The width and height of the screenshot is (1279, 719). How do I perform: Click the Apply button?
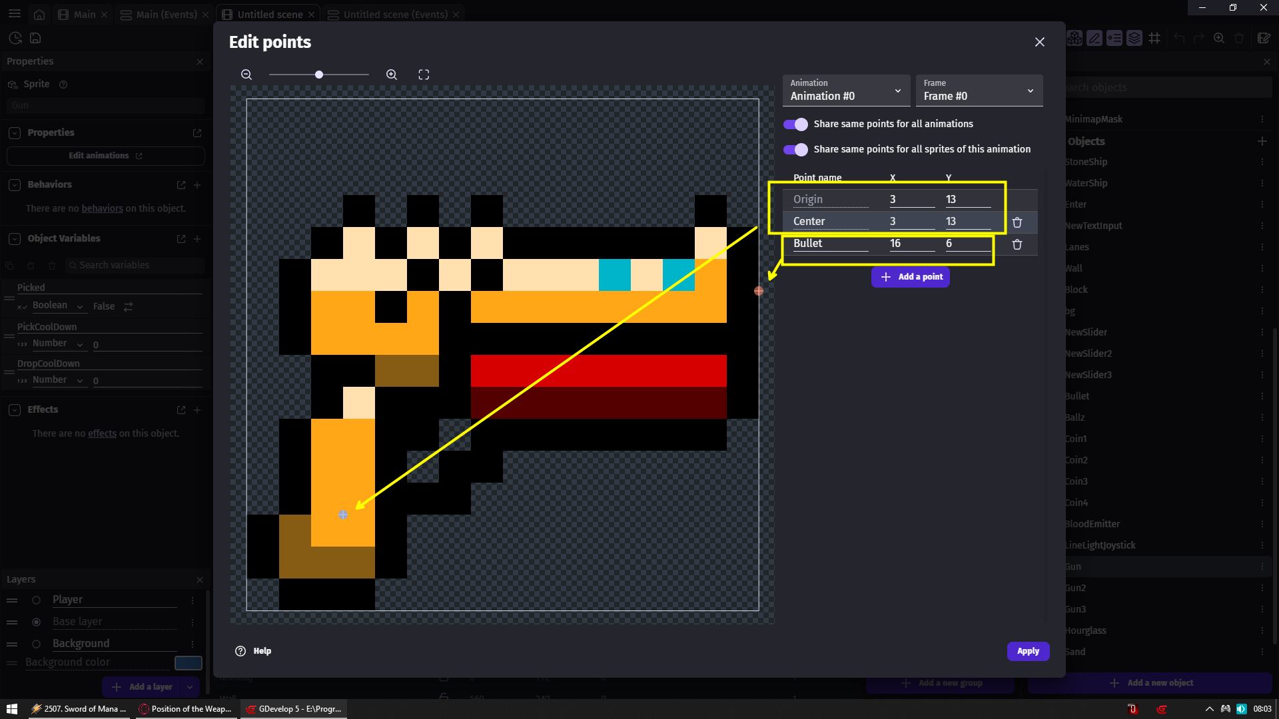1028,651
